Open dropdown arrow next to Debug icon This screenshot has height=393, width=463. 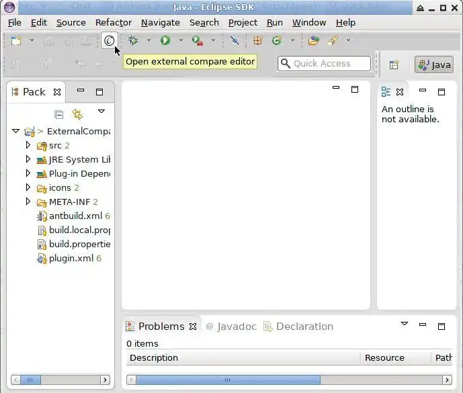click(149, 40)
